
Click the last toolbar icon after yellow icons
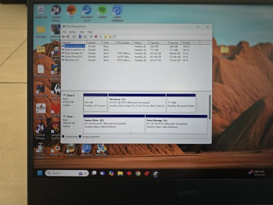[115, 37]
